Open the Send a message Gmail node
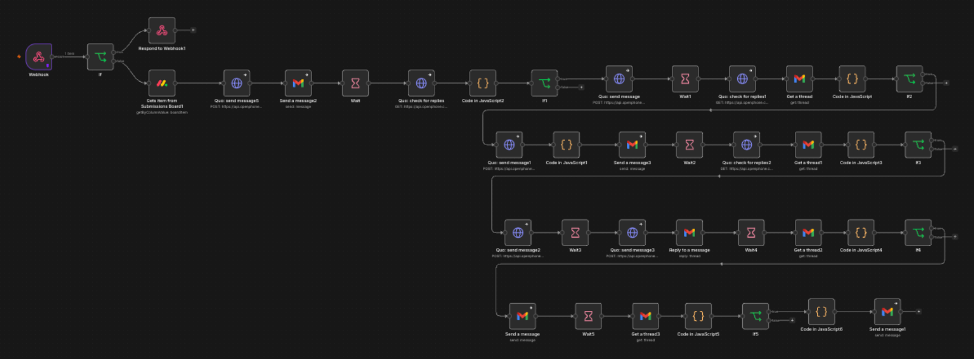This screenshot has height=359, width=974. pyautogui.click(x=523, y=317)
